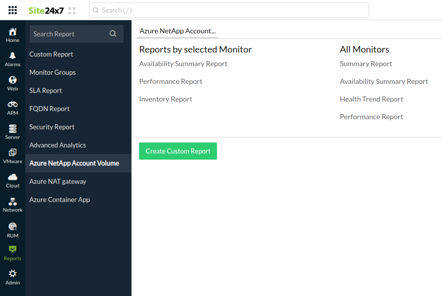Click the Create Custom Report button
The width and height of the screenshot is (442, 296).
tap(178, 151)
